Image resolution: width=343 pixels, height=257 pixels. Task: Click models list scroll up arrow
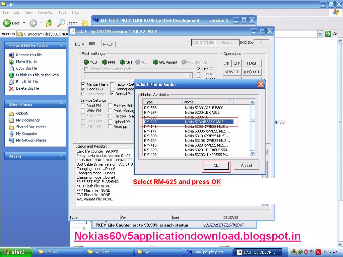(253, 102)
